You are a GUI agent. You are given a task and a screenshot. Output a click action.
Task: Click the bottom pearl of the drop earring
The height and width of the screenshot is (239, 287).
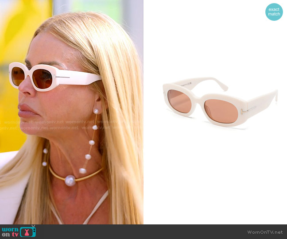coord(83,170)
